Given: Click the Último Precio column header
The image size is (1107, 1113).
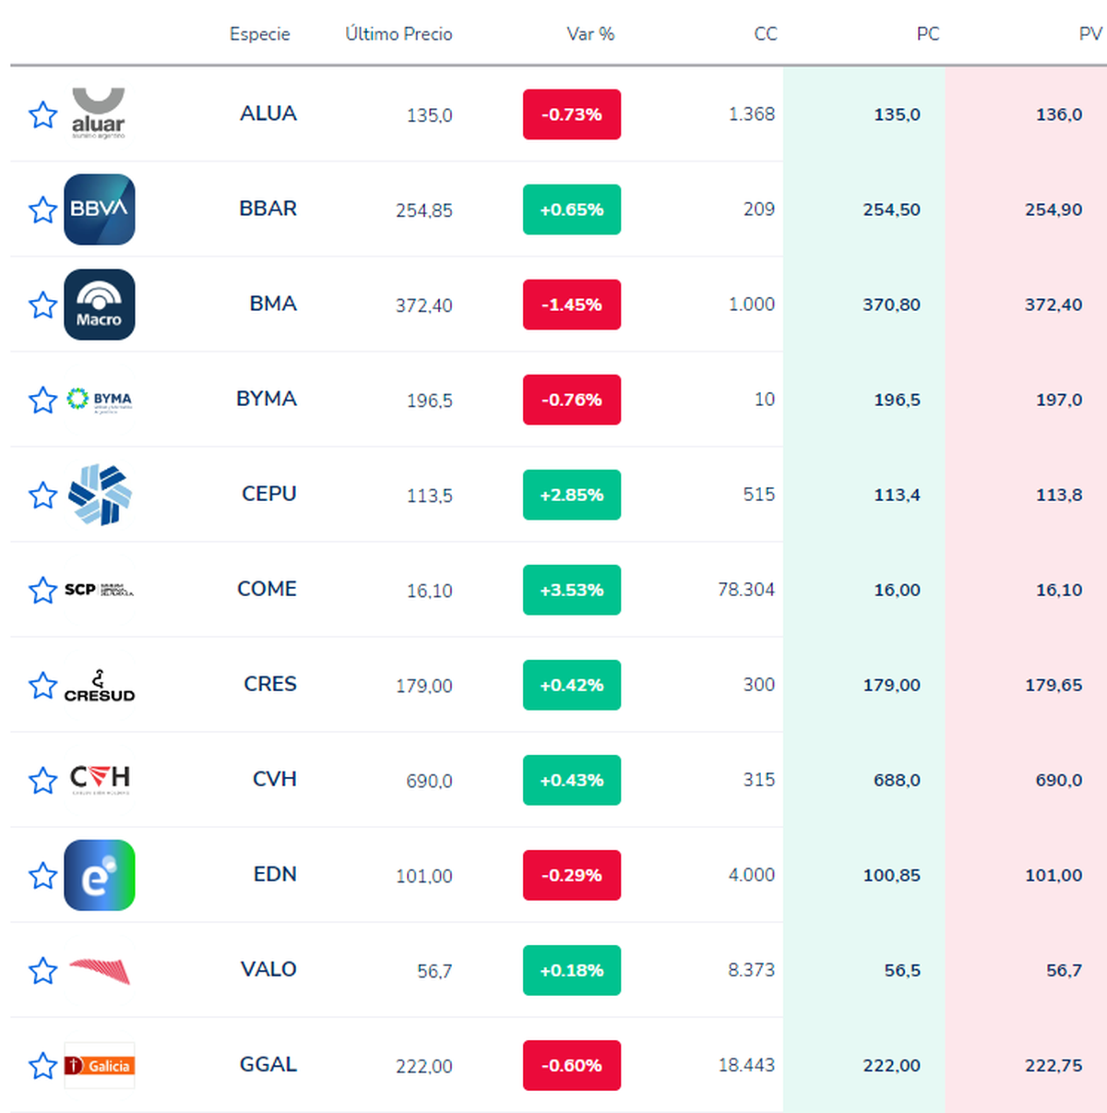Looking at the screenshot, I should pos(398,34).
